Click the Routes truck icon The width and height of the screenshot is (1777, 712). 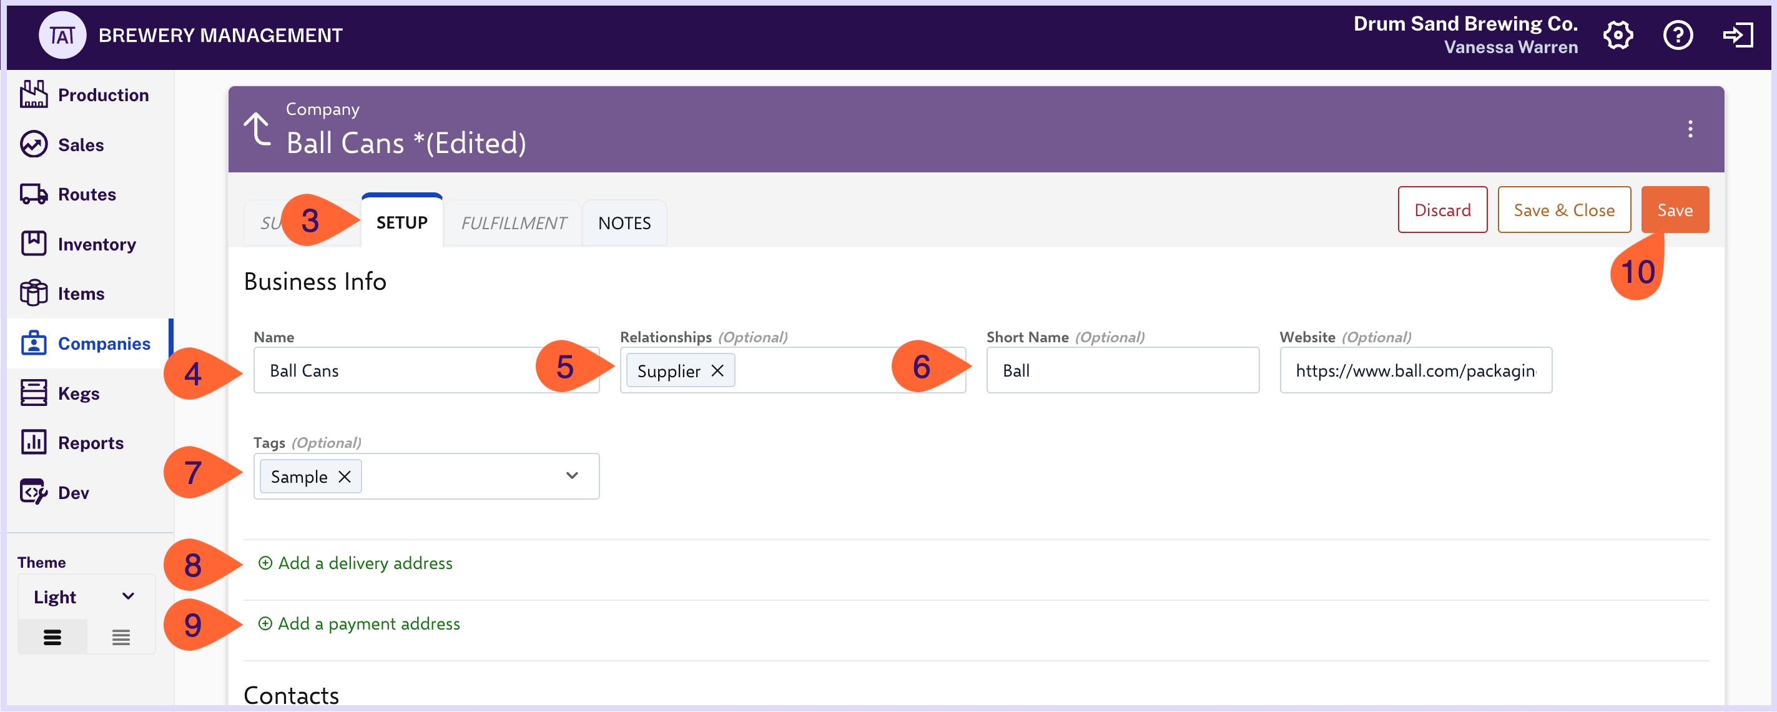click(33, 194)
